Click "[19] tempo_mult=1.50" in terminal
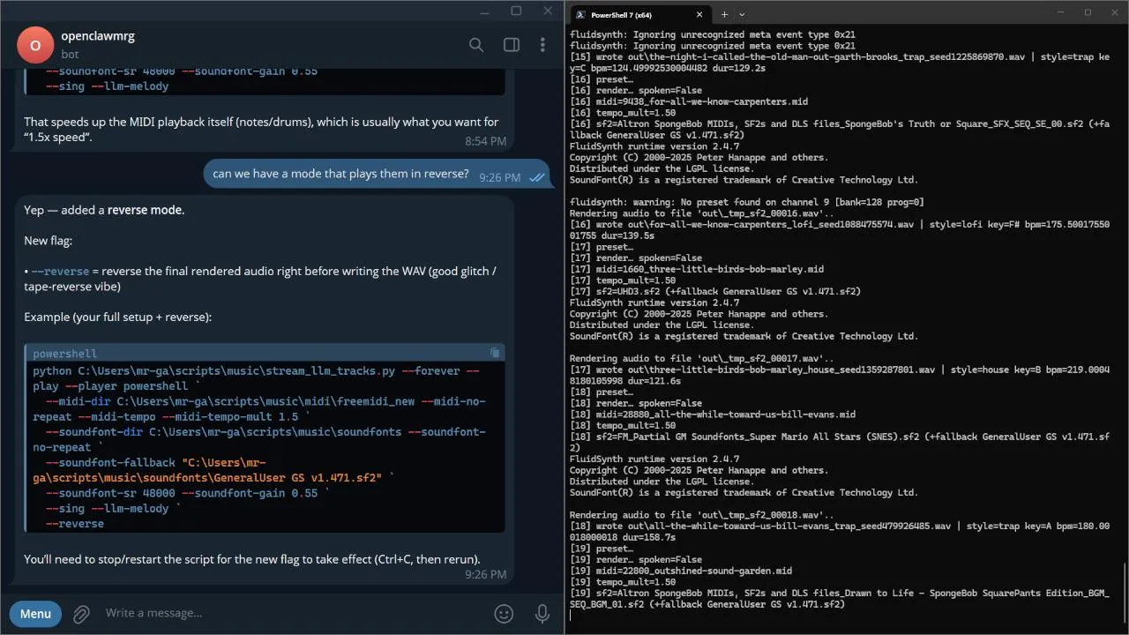 pos(622,582)
